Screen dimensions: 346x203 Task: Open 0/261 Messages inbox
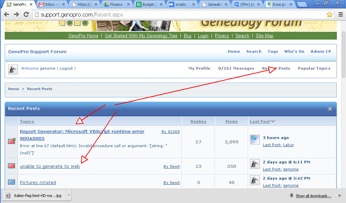(236, 68)
